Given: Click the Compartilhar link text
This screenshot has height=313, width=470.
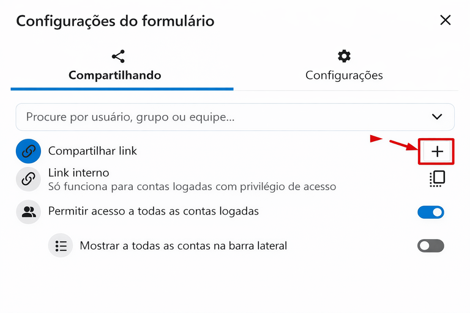Looking at the screenshot, I should pos(93,150).
